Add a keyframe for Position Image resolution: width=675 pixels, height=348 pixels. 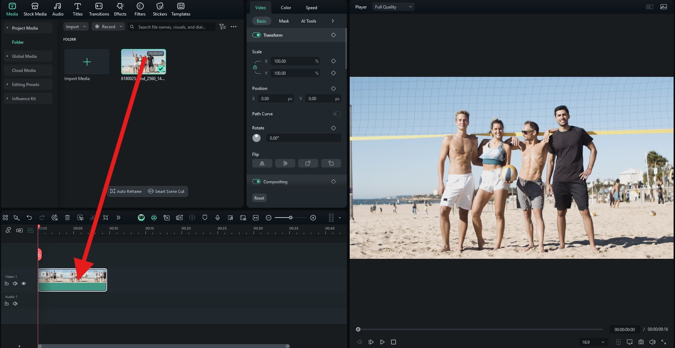(x=333, y=88)
